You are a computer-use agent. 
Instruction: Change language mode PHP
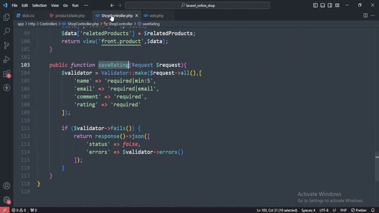(x=343, y=210)
